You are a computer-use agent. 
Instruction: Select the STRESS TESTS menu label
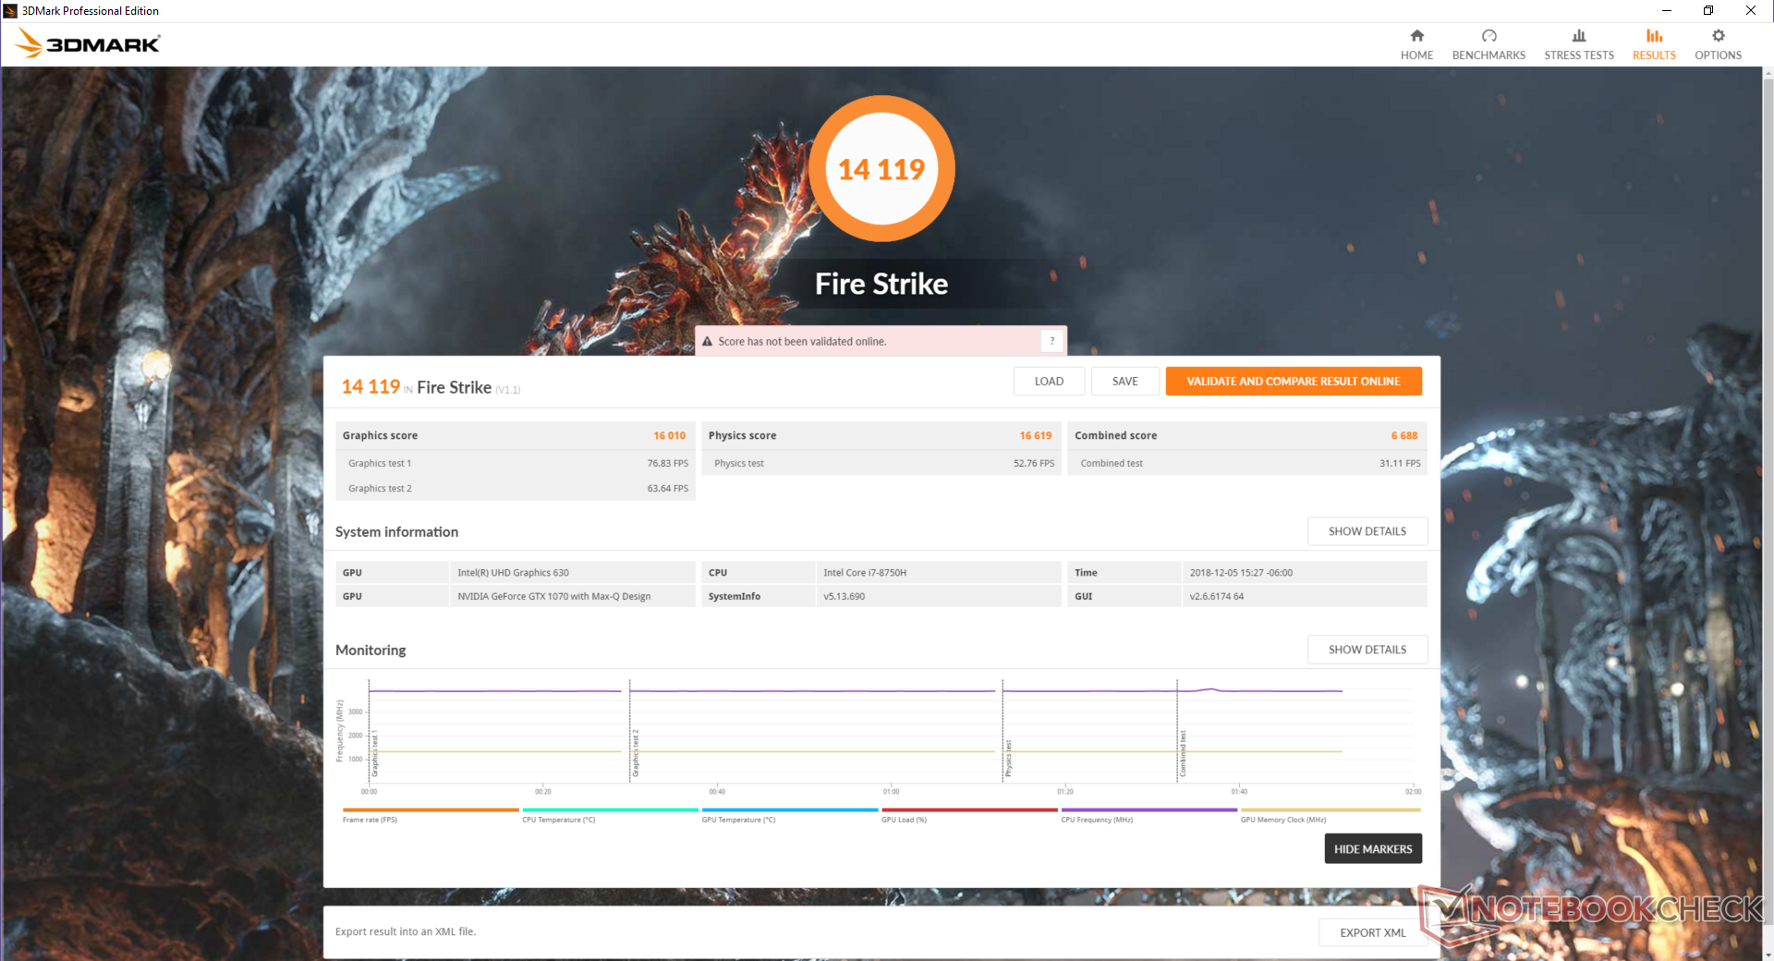pyautogui.click(x=1579, y=55)
